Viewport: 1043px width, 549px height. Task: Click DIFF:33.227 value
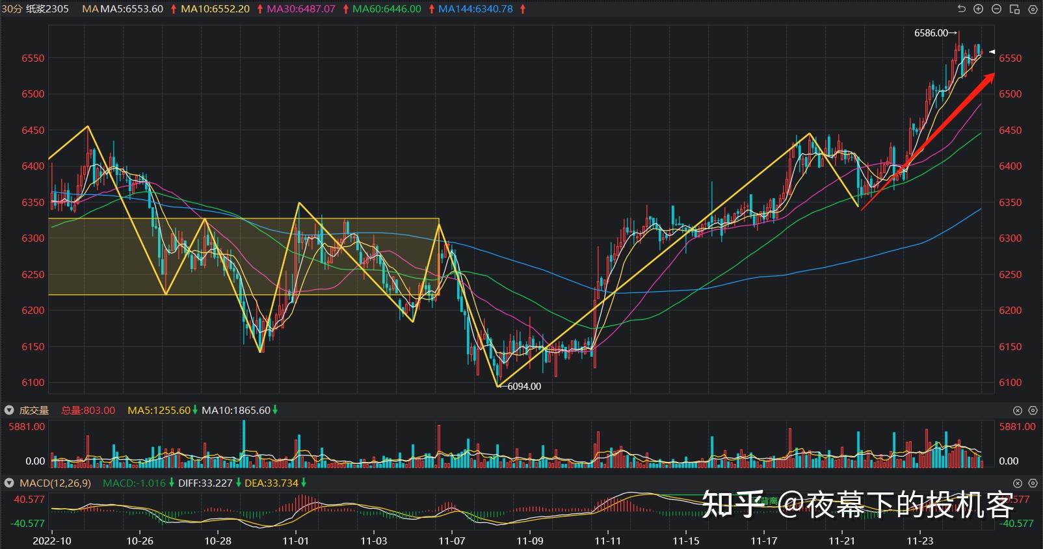tap(205, 483)
